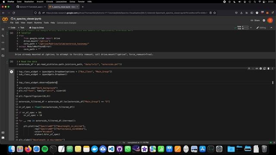
Task: Open the Tools menu in Colab
Action: point(46,23)
